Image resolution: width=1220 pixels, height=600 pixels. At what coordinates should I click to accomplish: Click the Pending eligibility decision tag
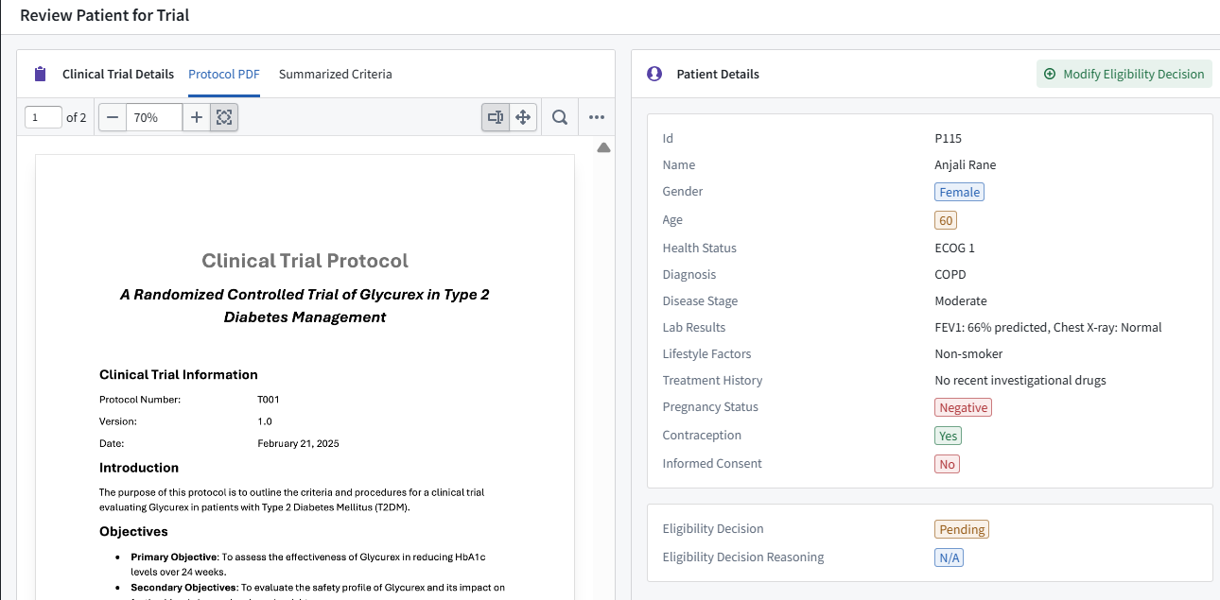click(962, 529)
